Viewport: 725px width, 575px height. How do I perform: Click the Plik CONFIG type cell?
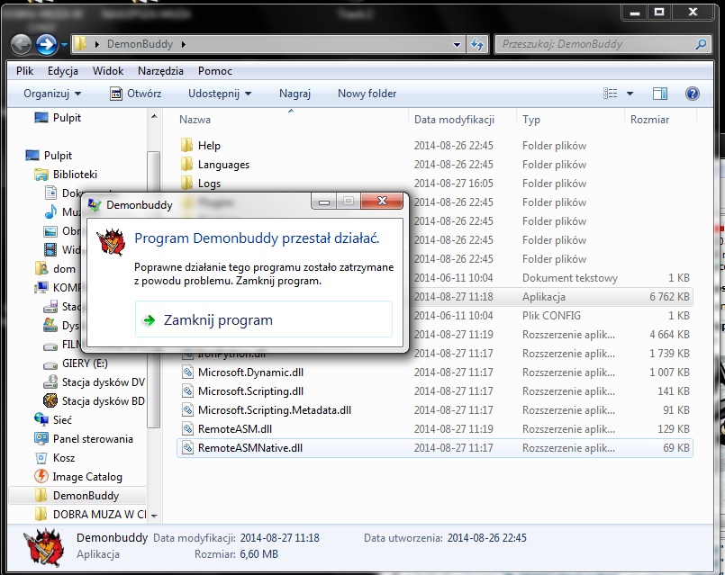click(x=551, y=316)
